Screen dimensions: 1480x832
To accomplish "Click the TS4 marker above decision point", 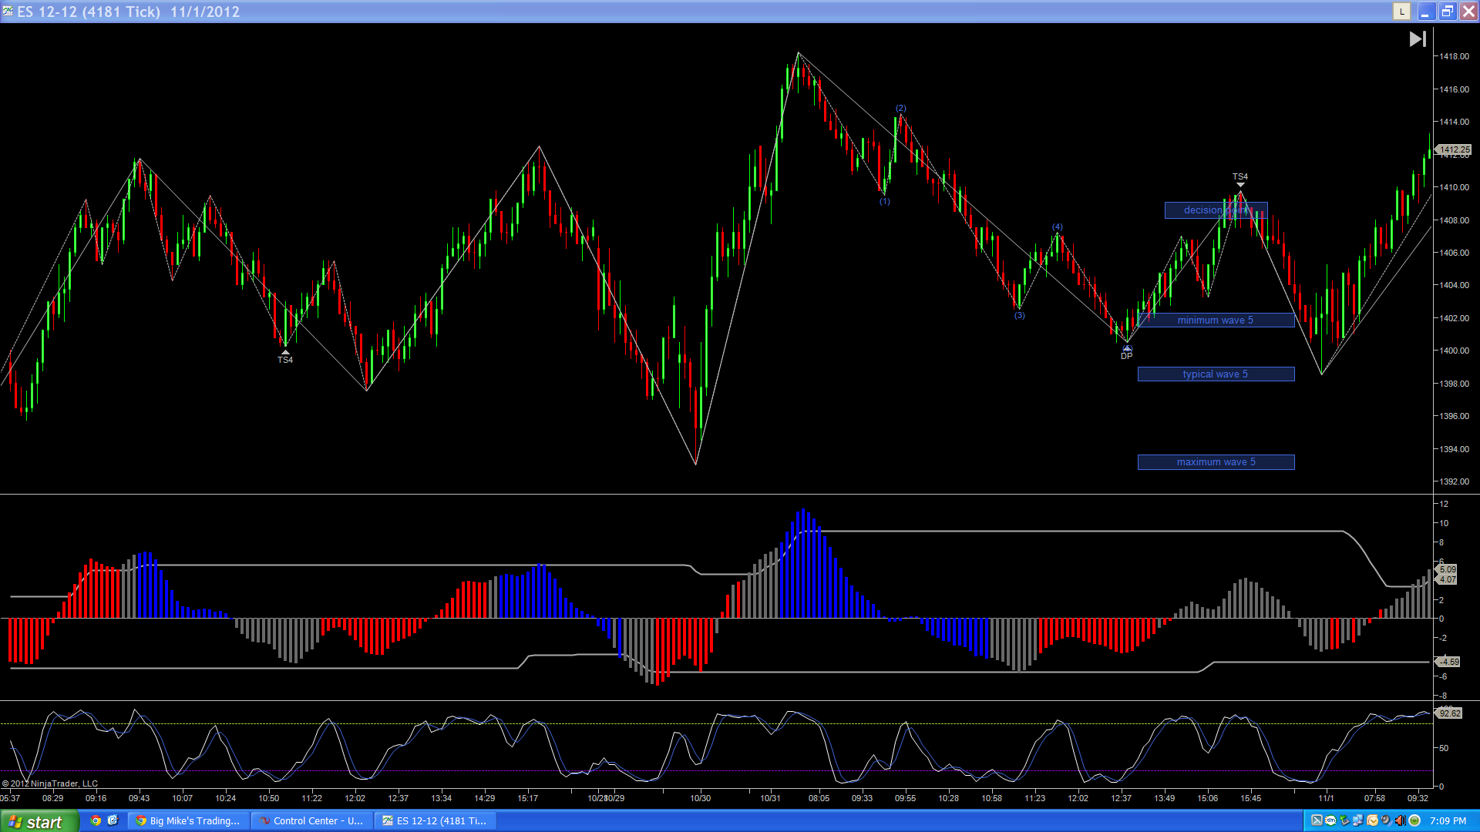I will click(x=1240, y=177).
